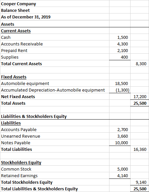Select the Total Stockholders Equity value 9,140
The image size is (149, 192).
pyautogui.click(x=141, y=182)
